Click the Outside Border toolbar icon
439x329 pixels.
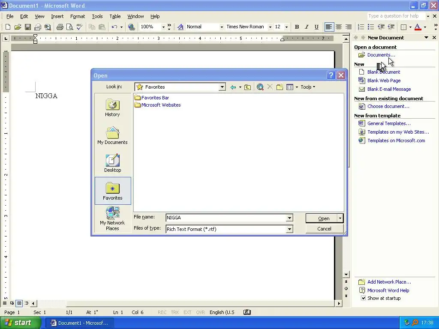404,27
